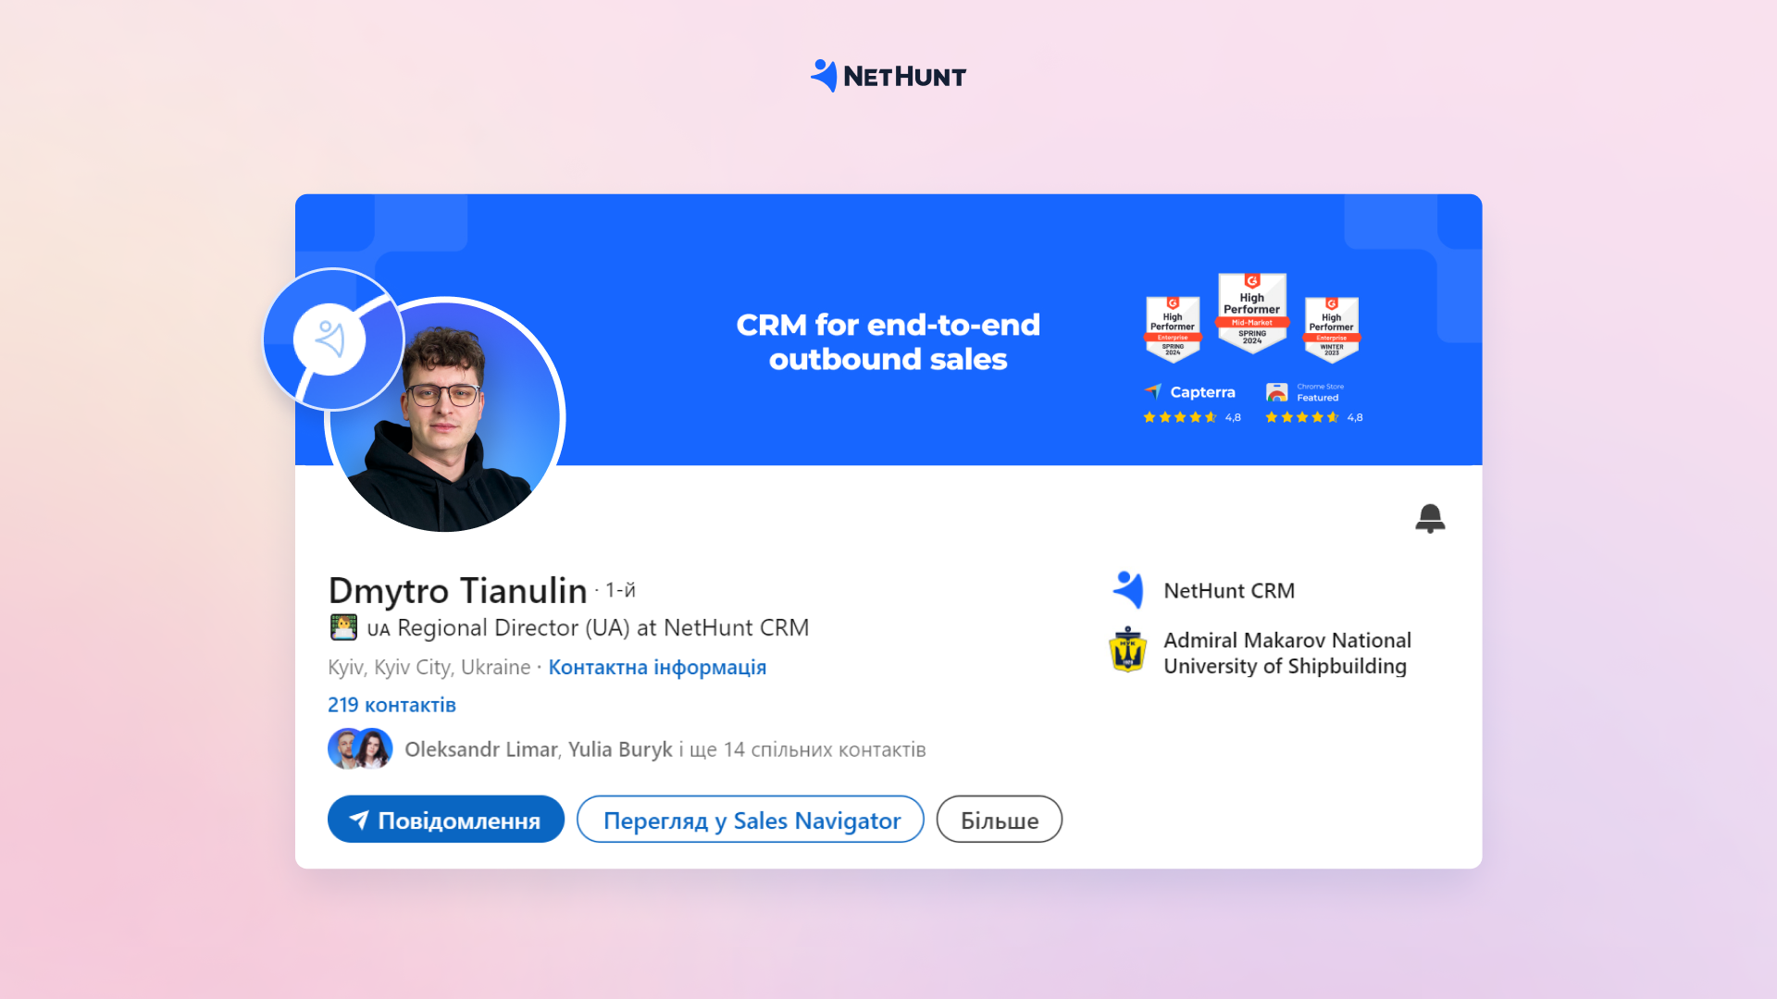Click the Kyiv, Kyiv City, Ukraine location text
The height and width of the screenshot is (999, 1777).
(429, 667)
